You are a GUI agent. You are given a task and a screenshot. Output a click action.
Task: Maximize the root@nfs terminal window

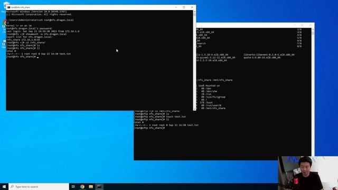coord(184,7)
